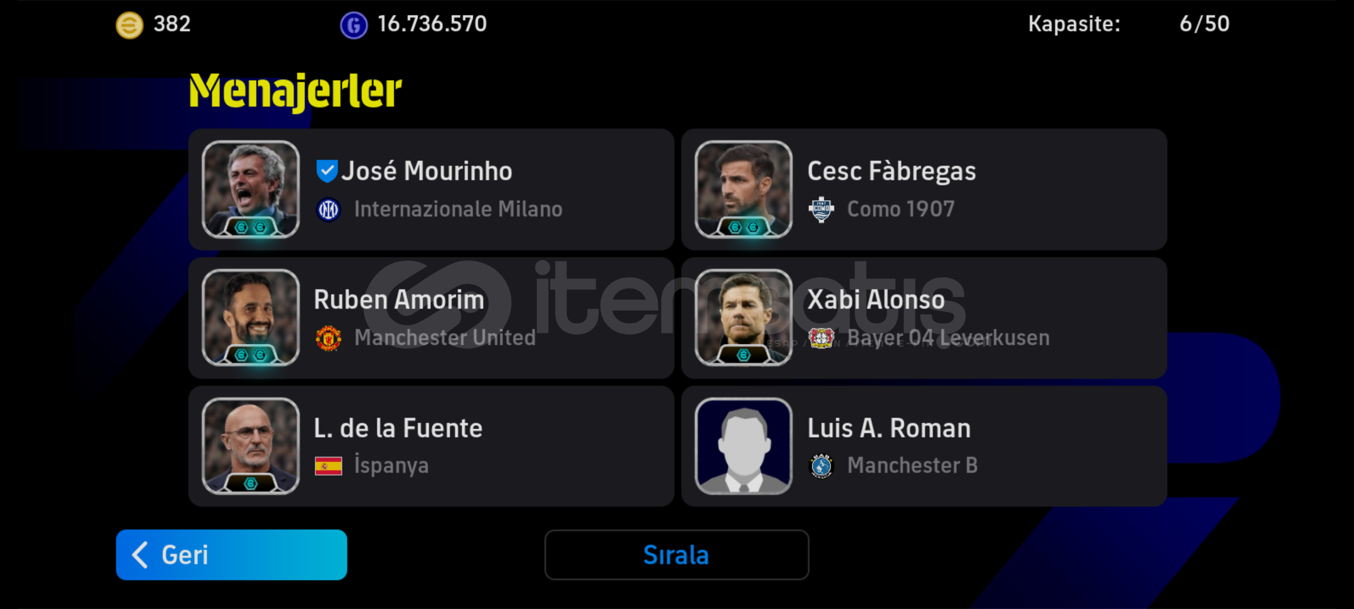Click the Como 1907 club crest
The image size is (1354, 609).
coord(821,210)
